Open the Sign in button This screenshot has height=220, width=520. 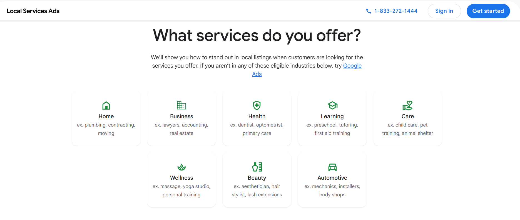point(444,11)
